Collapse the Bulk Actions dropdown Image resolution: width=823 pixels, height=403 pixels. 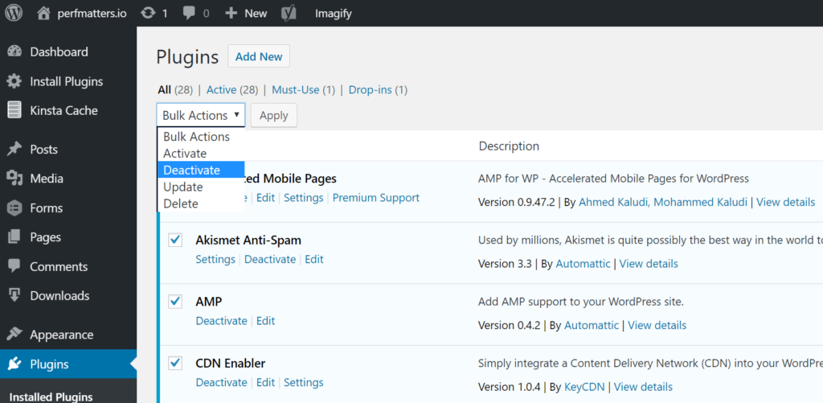click(201, 115)
